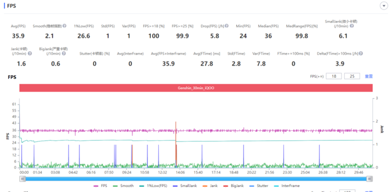The height and width of the screenshot is (192, 390).
Task: Click the SmallJank value 6.1
Action: point(343,36)
